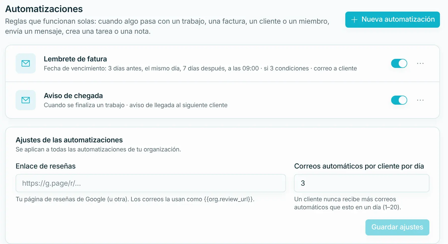Screen dimensions: 448x244
Task: Click the Correos automáticos por cliente por día label
Action: click(x=359, y=166)
